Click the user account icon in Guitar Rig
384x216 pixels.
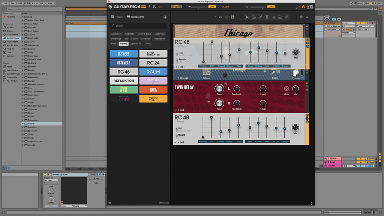pos(165,16)
